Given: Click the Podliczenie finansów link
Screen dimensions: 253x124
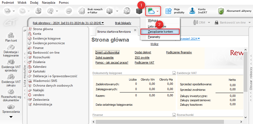Looking at the screenshot, I should click(179, 52).
